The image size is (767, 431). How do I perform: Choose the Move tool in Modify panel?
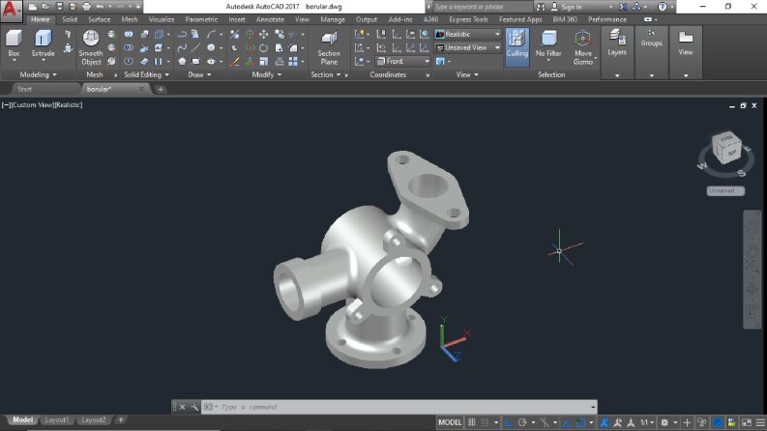point(264,34)
